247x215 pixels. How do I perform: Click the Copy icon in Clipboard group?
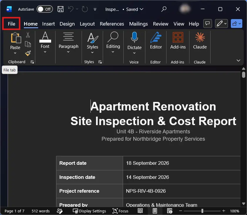pyautogui.click(x=28, y=44)
